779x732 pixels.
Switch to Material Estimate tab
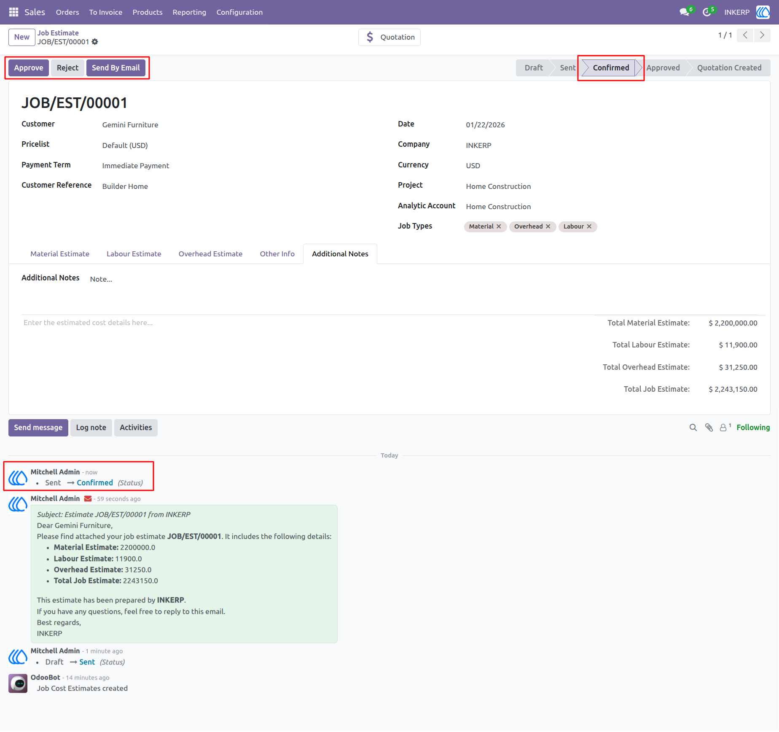[60, 254]
